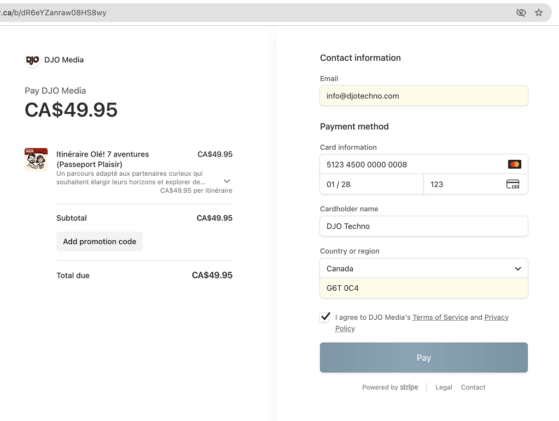Expand the product description chevron
Viewport: 559px width, 421px height.
click(227, 181)
